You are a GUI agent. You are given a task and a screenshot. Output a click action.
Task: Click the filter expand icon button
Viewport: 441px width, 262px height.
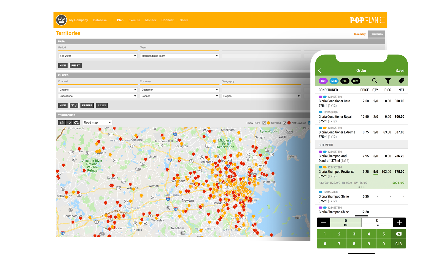(74, 105)
